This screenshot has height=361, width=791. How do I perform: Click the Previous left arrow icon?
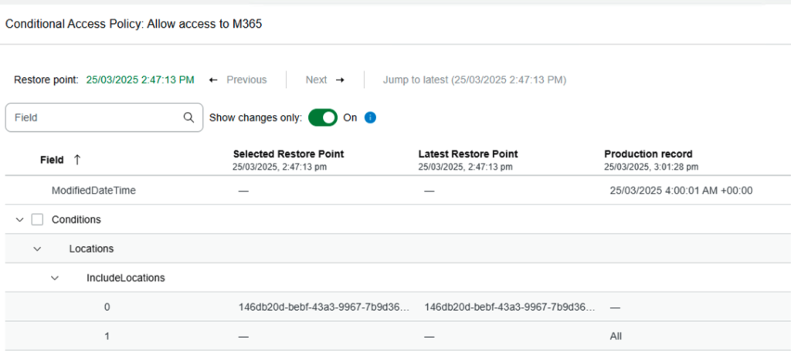[213, 80]
